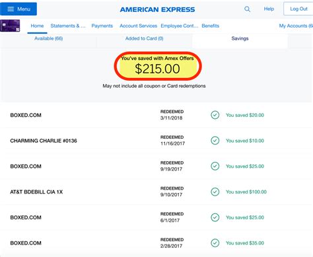
Task: Click the checkmark for the 6/1/2017 redemption
Action: [215, 217]
